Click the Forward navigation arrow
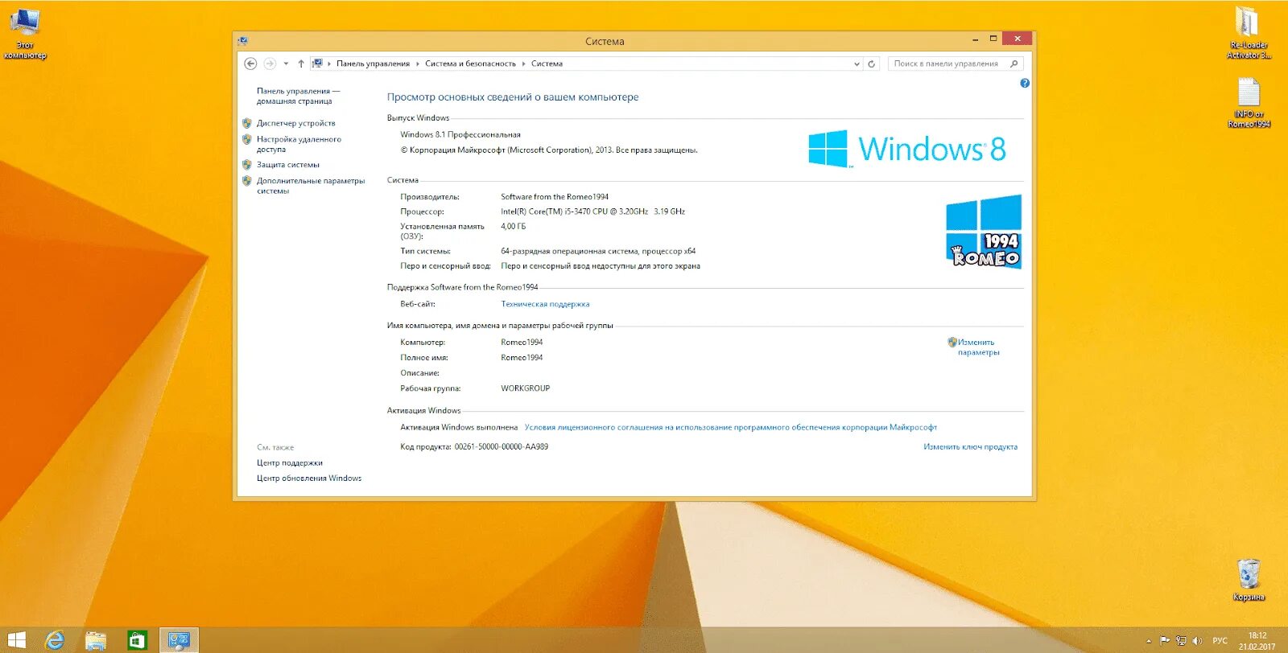Screen dimensions: 1288x653 tap(270, 64)
